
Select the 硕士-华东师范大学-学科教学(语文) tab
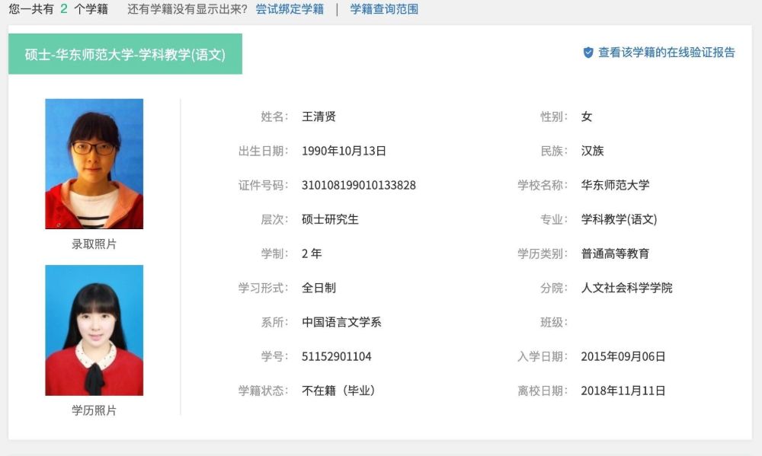coord(126,54)
